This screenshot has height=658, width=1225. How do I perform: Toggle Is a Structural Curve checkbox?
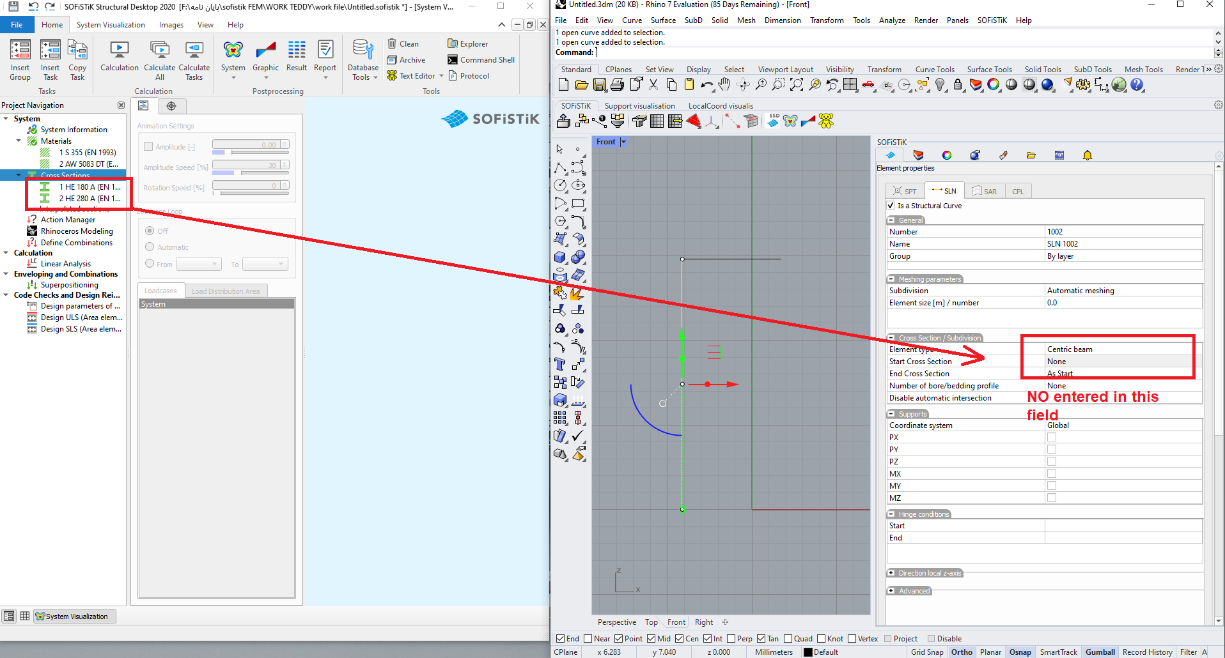891,206
